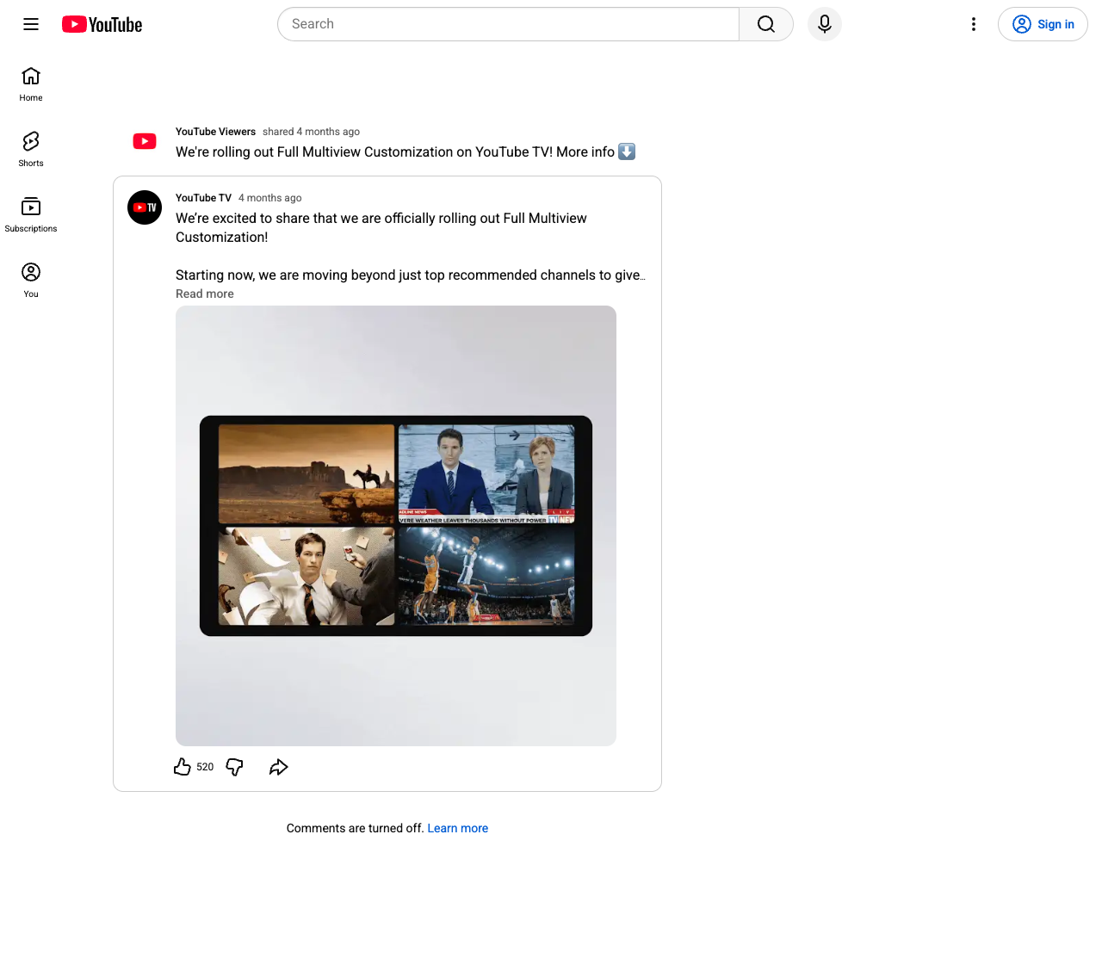Viewport: 1102px width, 958px height.
Task: Click 'Comments are turned off.' text
Action: (355, 828)
